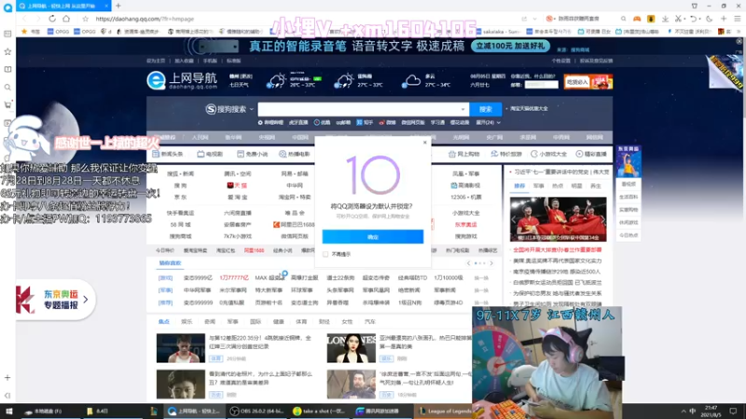The height and width of the screenshot is (419, 746).
Task: Open 免费小说 category
Action: (x=253, y=154)
